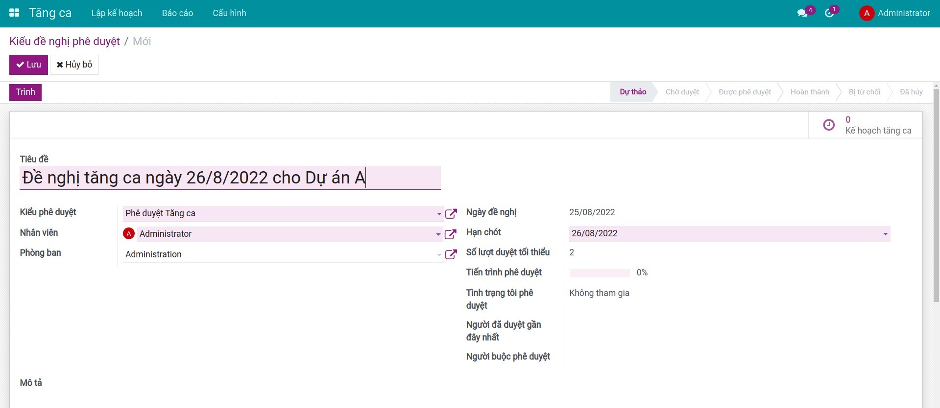
Task: Open the apps grid menu icon
Action: coord(14,13)
